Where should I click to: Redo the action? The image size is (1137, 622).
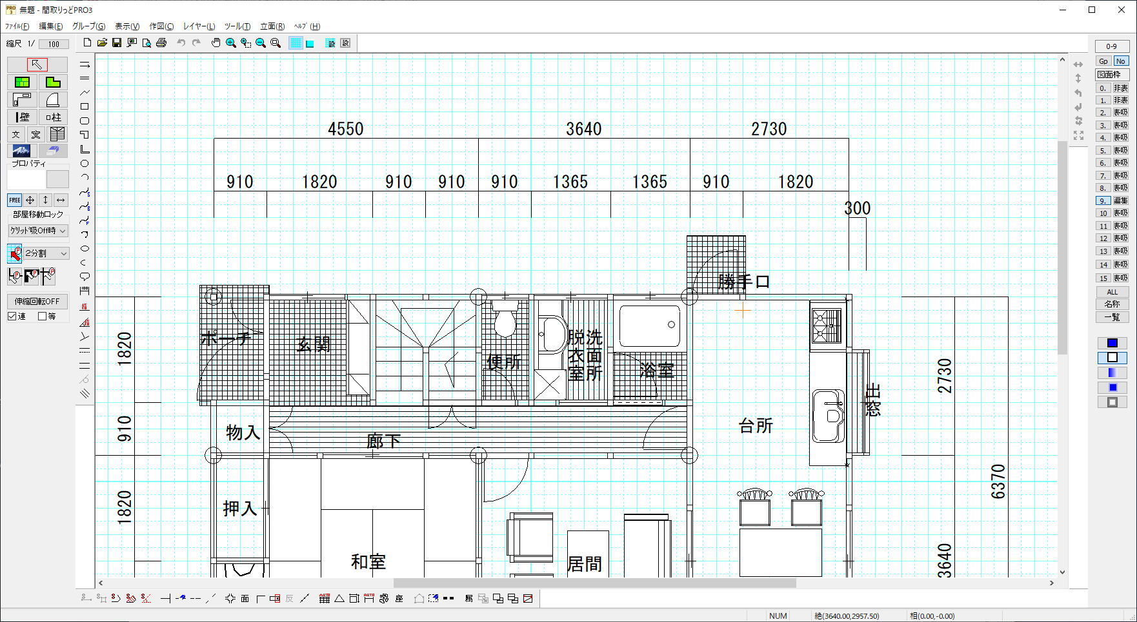click(196, 43)
